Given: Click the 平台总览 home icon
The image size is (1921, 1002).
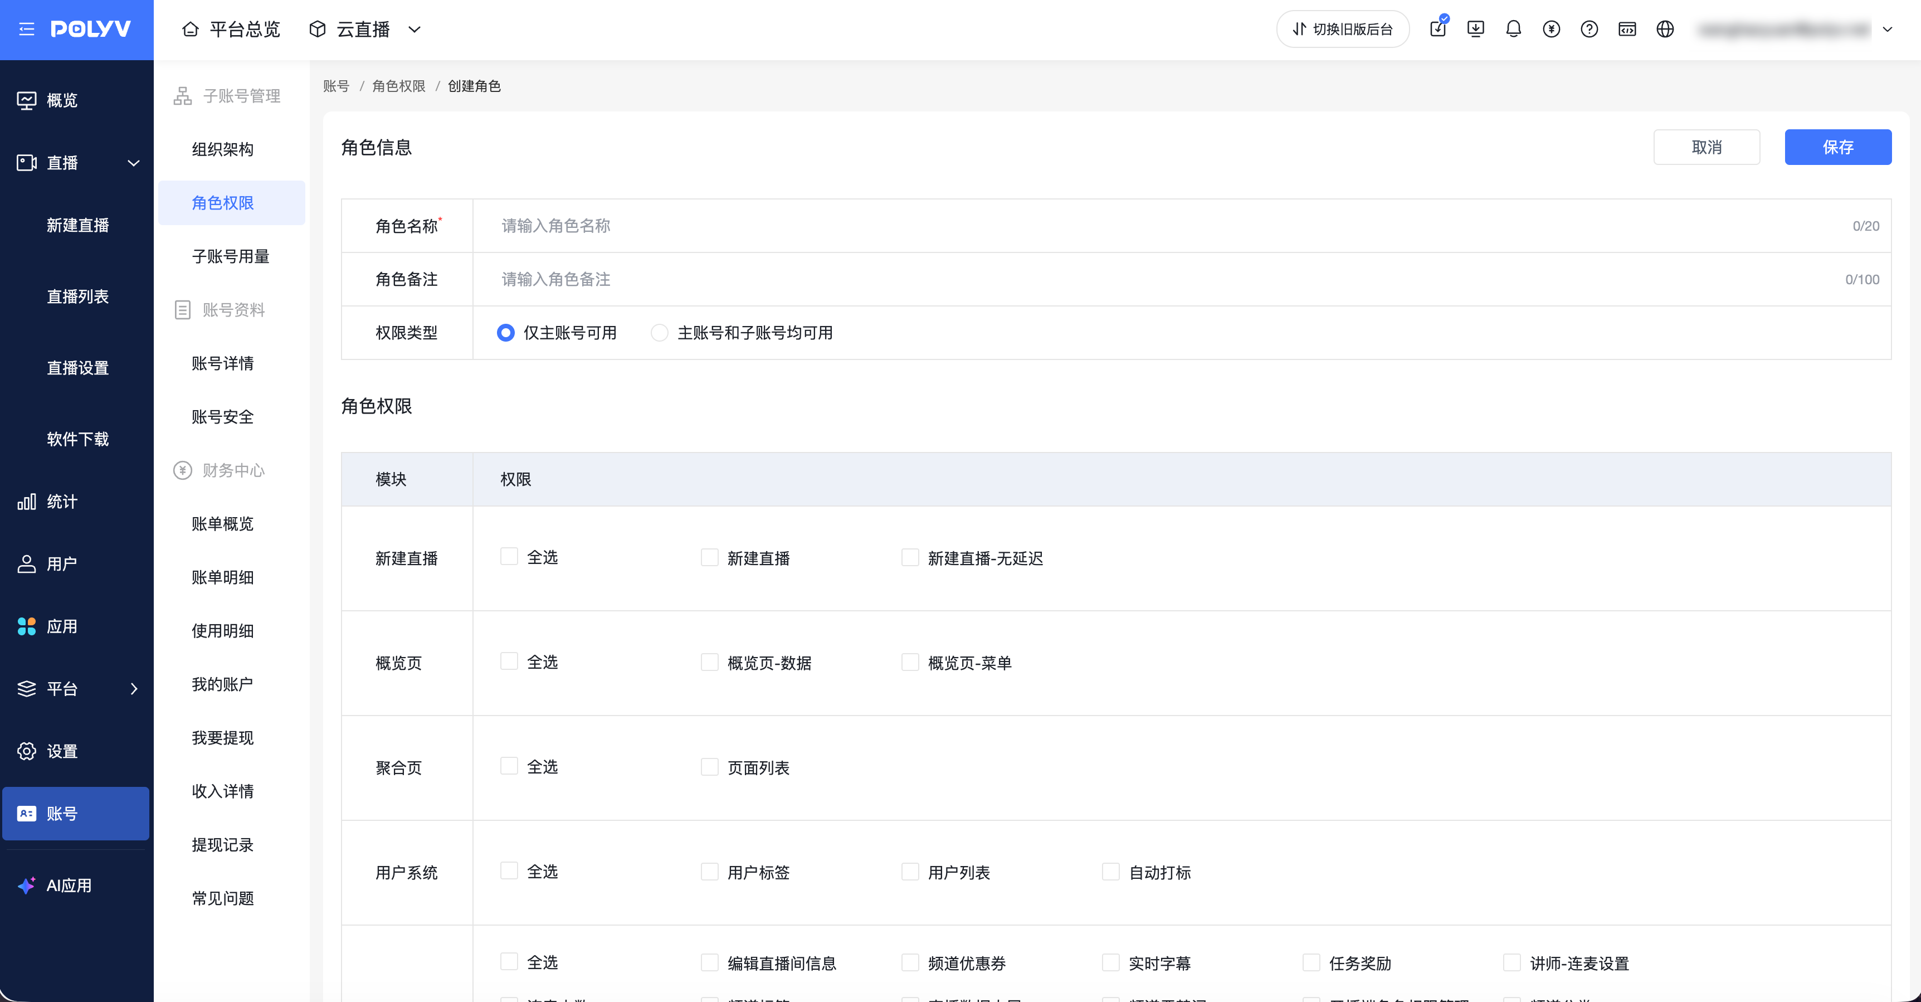Looking at the screenshot, I should pos(191,29).
